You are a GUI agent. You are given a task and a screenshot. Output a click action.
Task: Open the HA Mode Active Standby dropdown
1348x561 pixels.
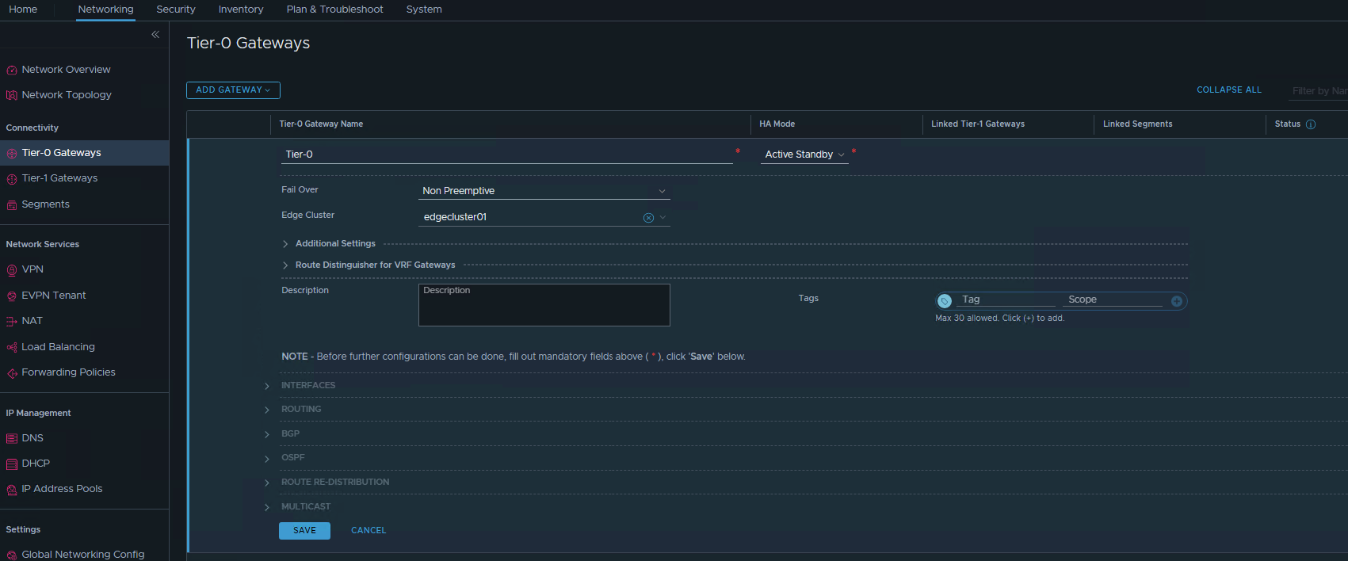(804, 155)
